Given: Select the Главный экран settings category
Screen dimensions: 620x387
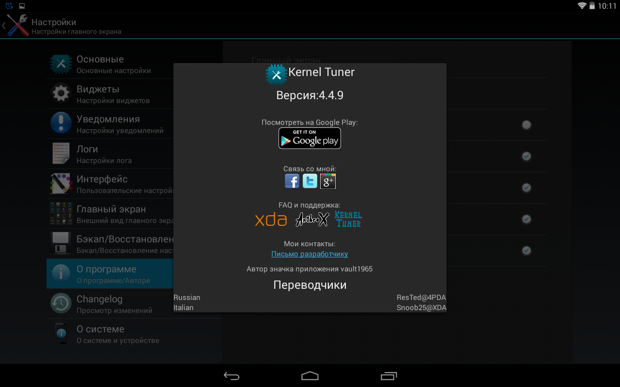Looking at the screenshot, I should (x=134, y=214).
